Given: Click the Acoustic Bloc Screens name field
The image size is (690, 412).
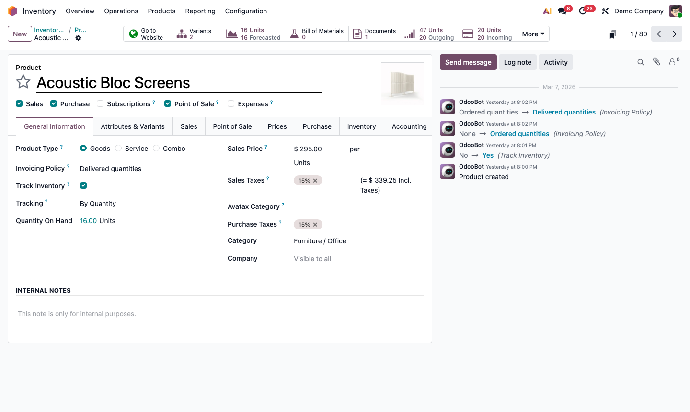Looking at the screenshot, I should 114,83.
